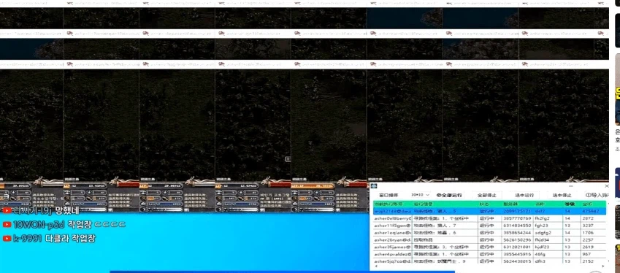Click the 5624438015 cell
Screen dimensions: 620x273
point(517,261)
